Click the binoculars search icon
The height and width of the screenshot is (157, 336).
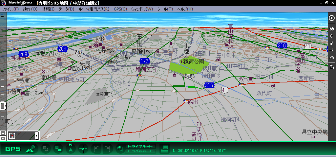[x=332, y=28]
